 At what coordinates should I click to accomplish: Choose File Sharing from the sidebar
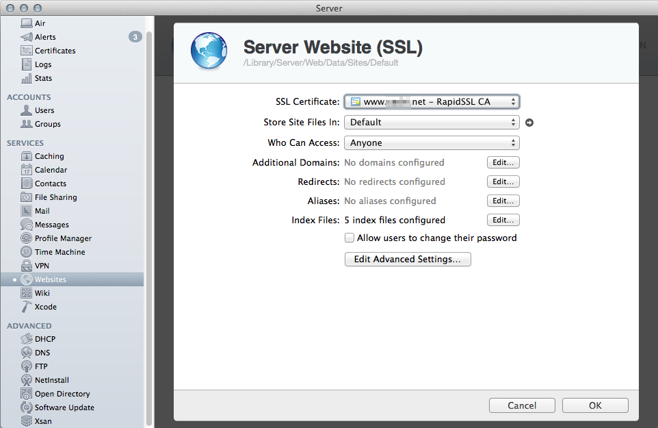pos(55,197)
